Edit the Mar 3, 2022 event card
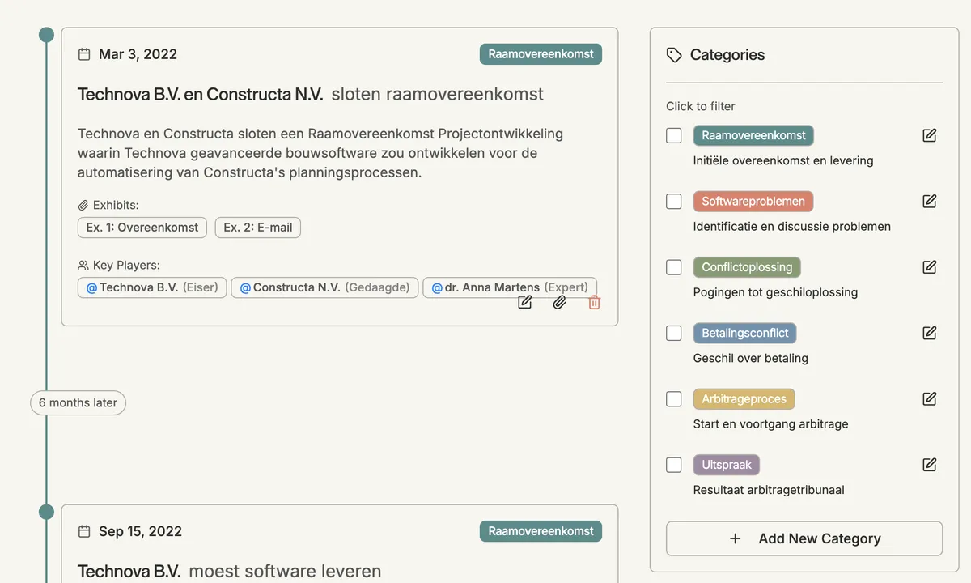The width and height of the screenshot is (971, 583). pos(525,302)
